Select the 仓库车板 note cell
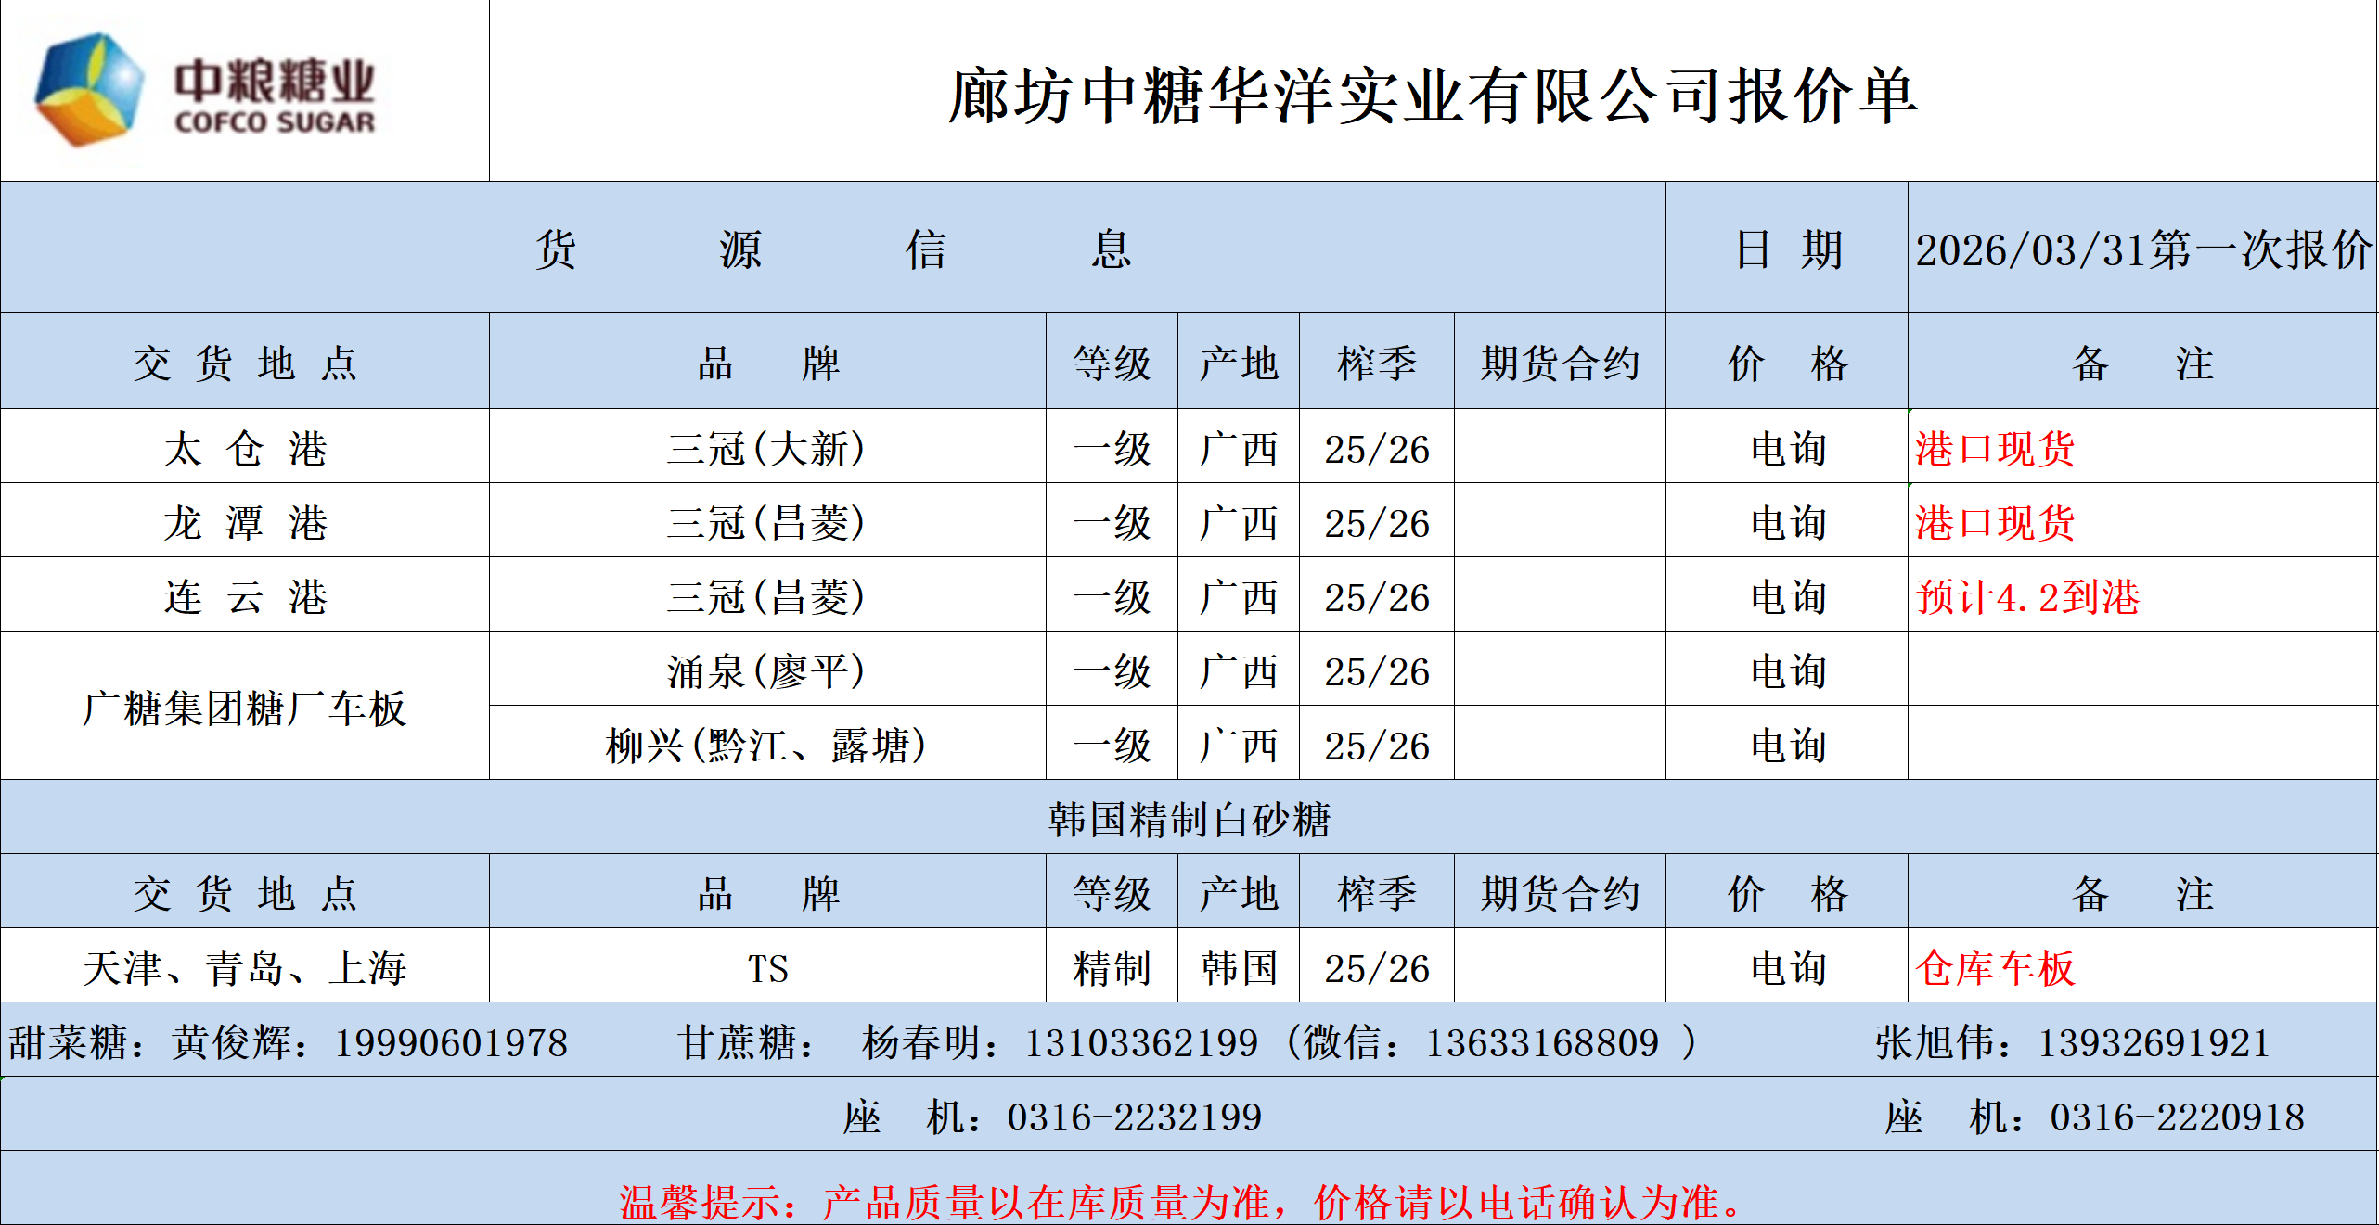Image resolution: width=2379 pixels, height=1225 pixels. 2143,966
